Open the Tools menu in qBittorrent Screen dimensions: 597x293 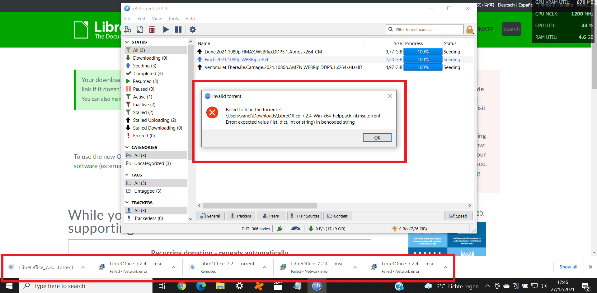(173, 19)
